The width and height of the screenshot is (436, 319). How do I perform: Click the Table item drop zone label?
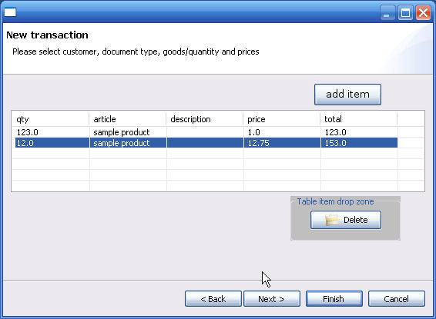click(335, 201)
